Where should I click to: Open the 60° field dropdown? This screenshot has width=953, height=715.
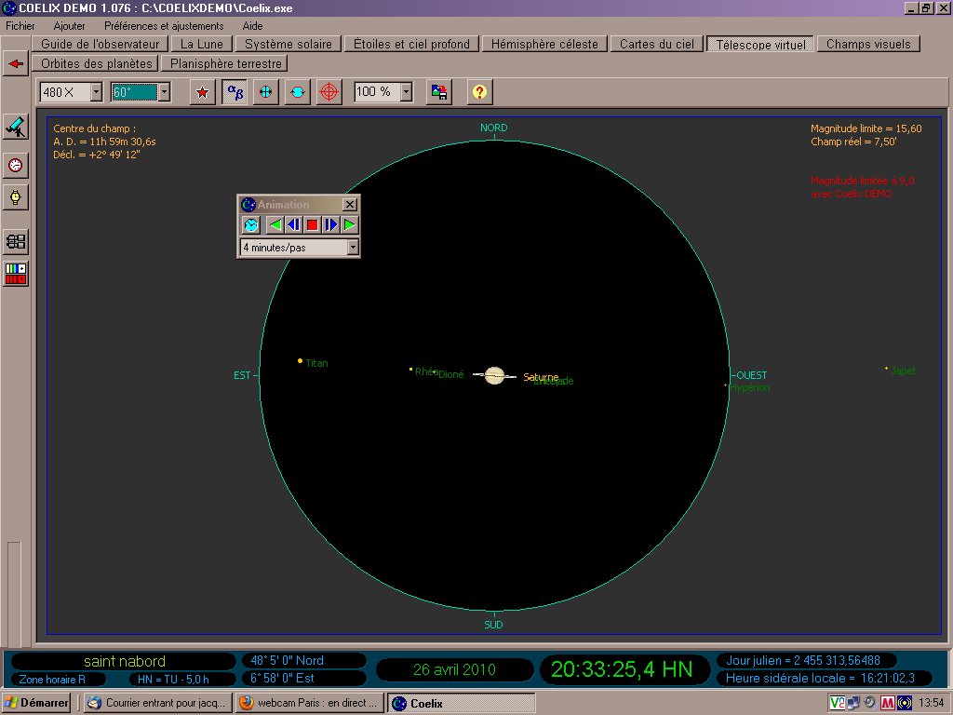(164, 92)
